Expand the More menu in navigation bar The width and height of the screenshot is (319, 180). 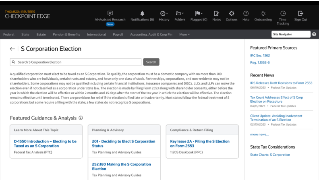[184, 35]
